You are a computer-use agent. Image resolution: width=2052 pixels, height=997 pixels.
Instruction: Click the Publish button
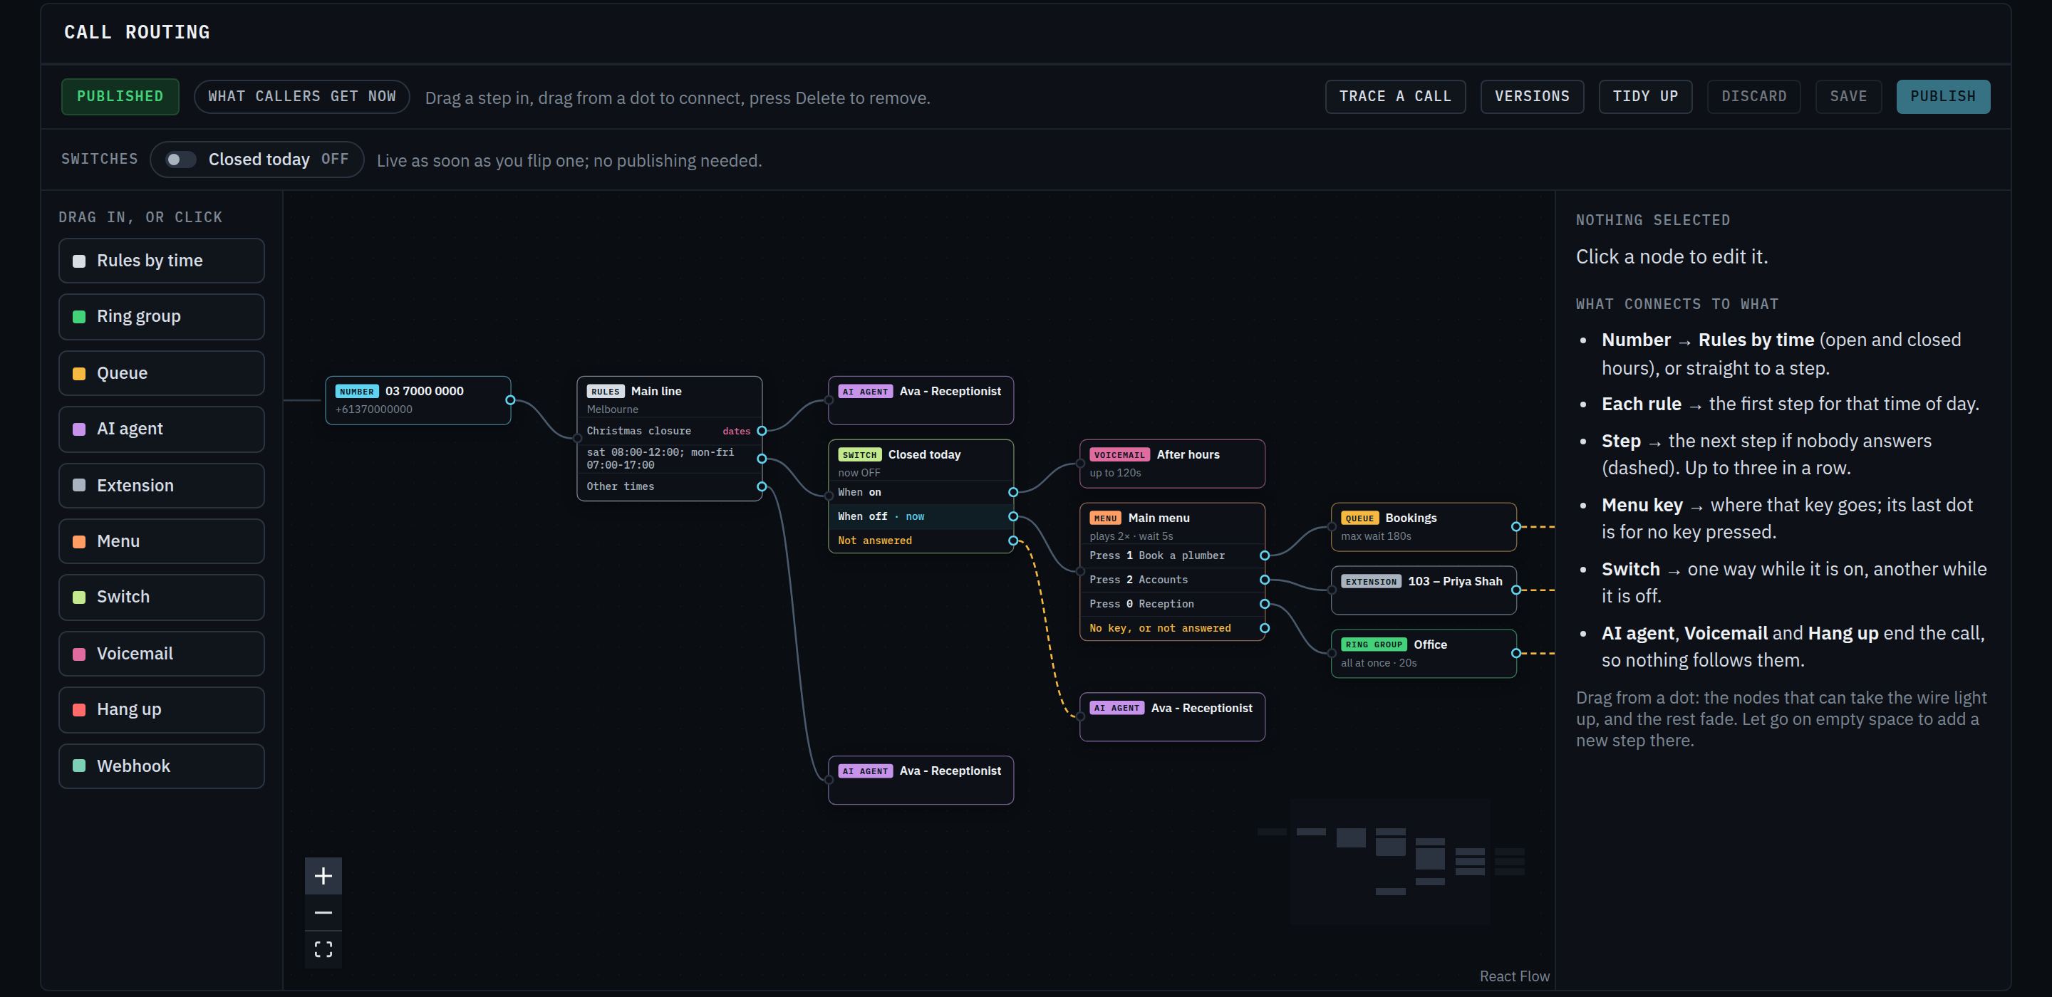pyautogui.click(x=1943, y=96)
